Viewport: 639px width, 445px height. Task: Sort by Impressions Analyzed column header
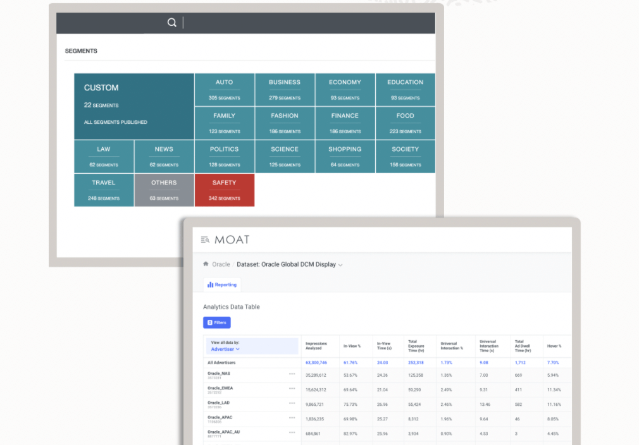(316, 346)
